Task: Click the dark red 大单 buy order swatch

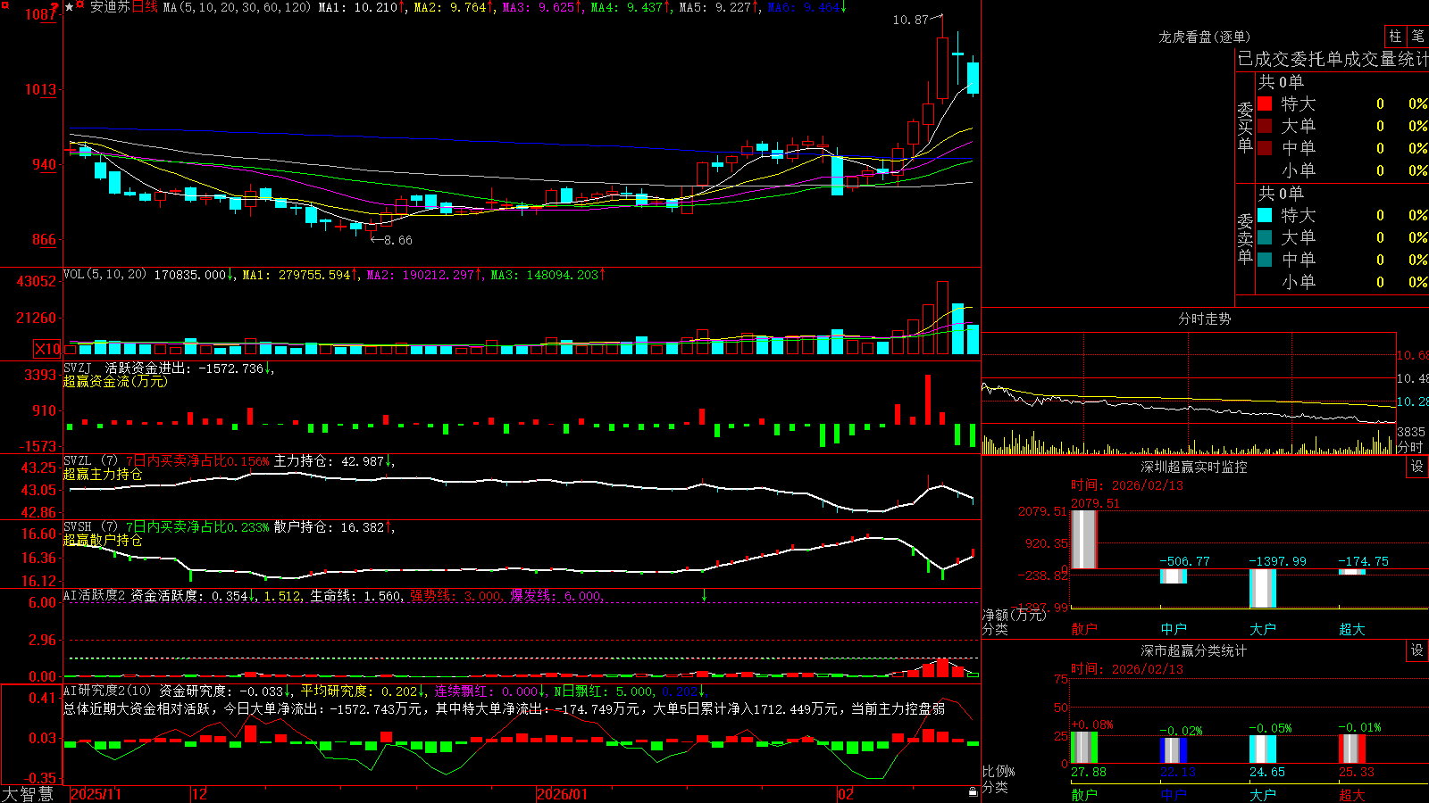Action: click(x=1265, y=126)
